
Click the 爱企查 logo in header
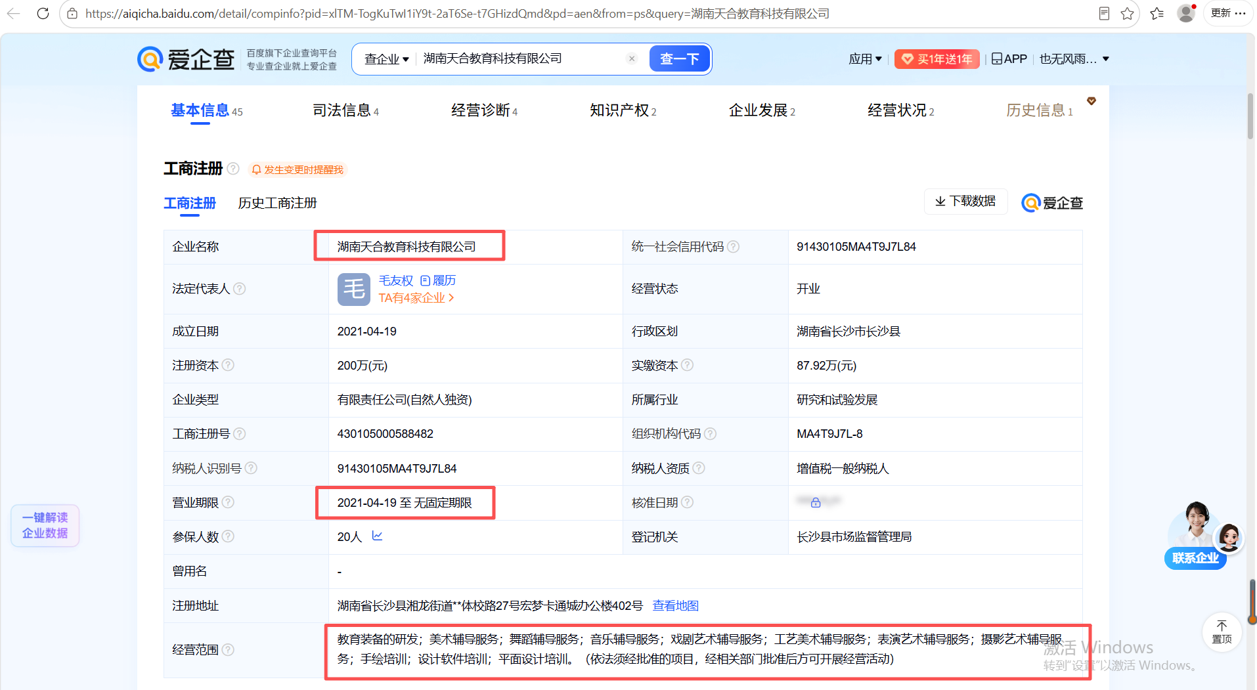(186, 59)
